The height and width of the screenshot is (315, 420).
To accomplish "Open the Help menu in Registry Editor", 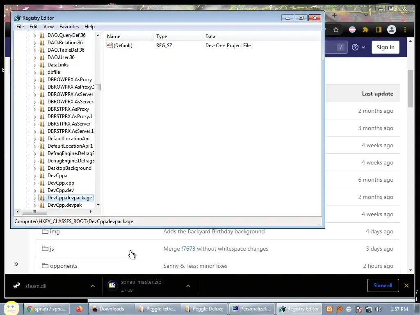I will click(89, 27).
